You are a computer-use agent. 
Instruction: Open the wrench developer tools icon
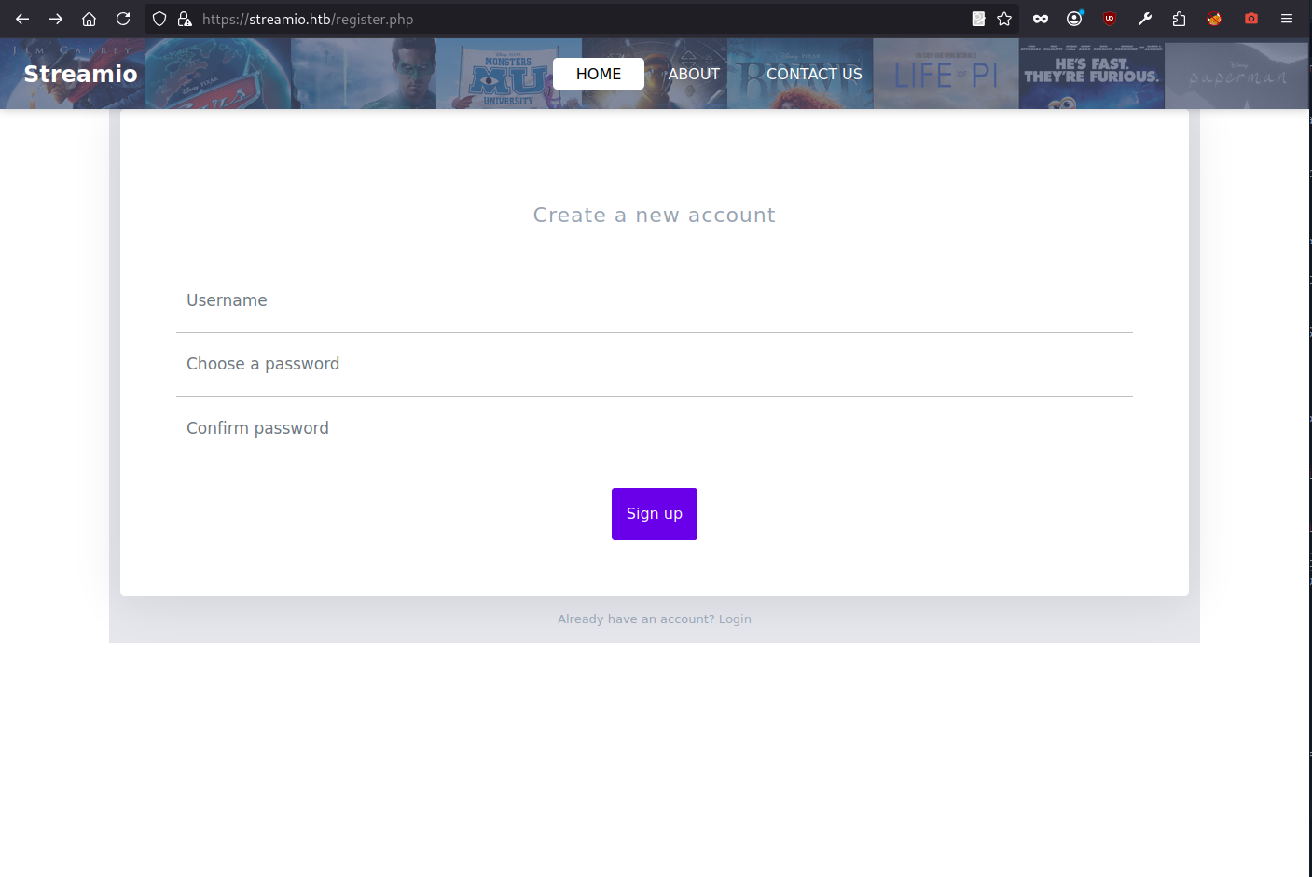pyautogui.click(x=1145, y=19)
